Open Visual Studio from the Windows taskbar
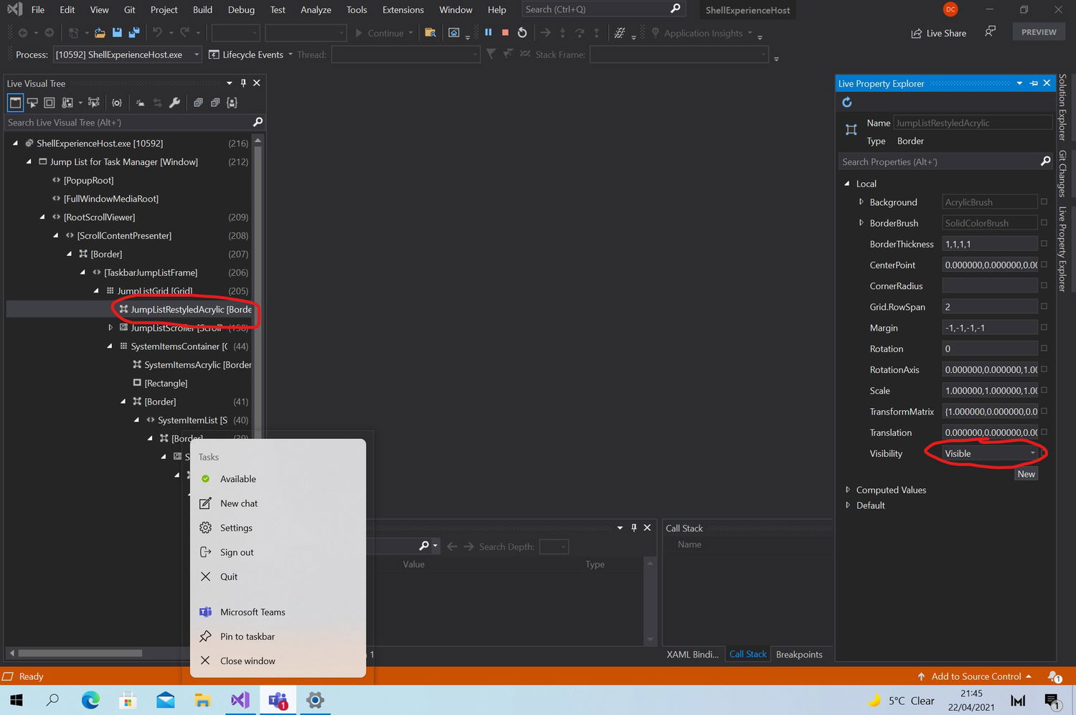This screenshot has width=1076, height=715. [x=240, y=701]
